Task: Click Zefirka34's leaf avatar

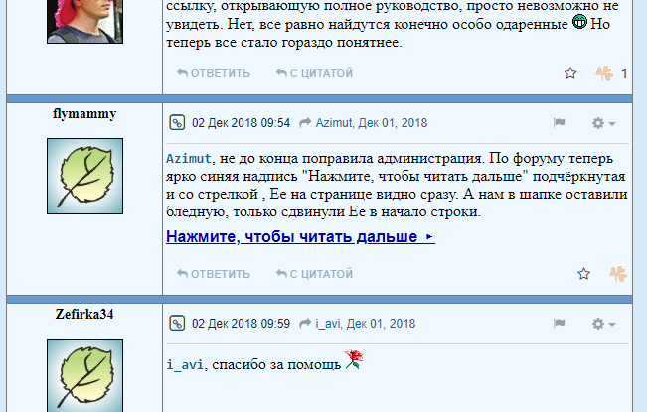Action: click(x=85, y=375)
